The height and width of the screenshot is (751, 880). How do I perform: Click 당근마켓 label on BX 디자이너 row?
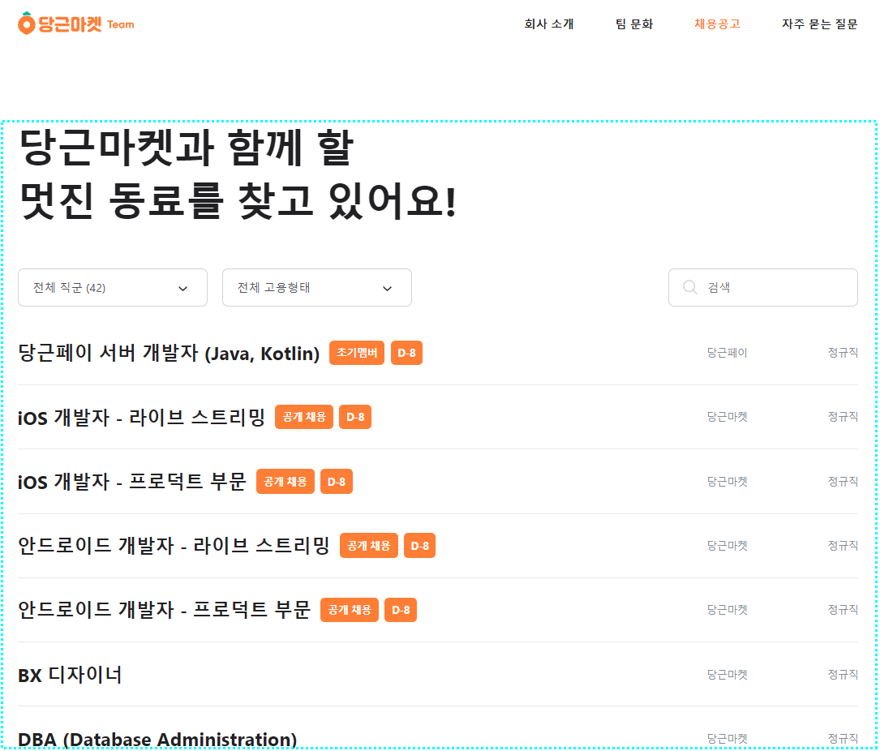point(728,674)
